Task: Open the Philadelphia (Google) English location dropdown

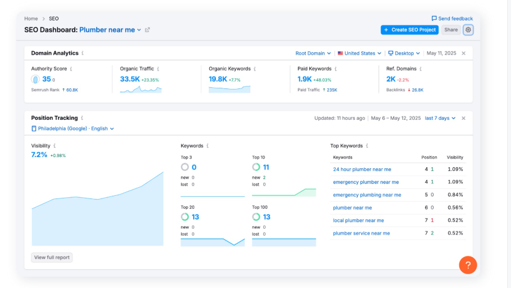Action: coord(72,129)
